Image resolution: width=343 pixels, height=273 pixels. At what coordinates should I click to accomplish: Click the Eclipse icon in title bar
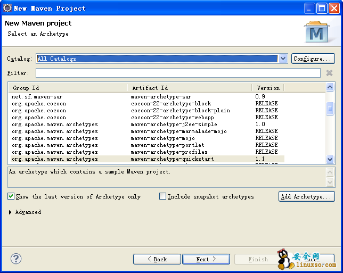[x=7, y=8]
